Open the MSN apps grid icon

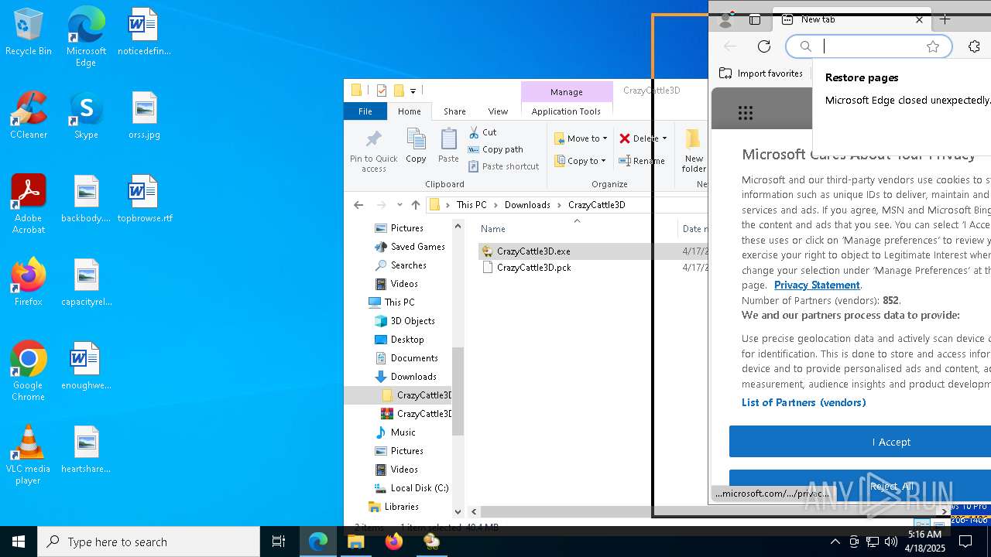pos(746,114)
